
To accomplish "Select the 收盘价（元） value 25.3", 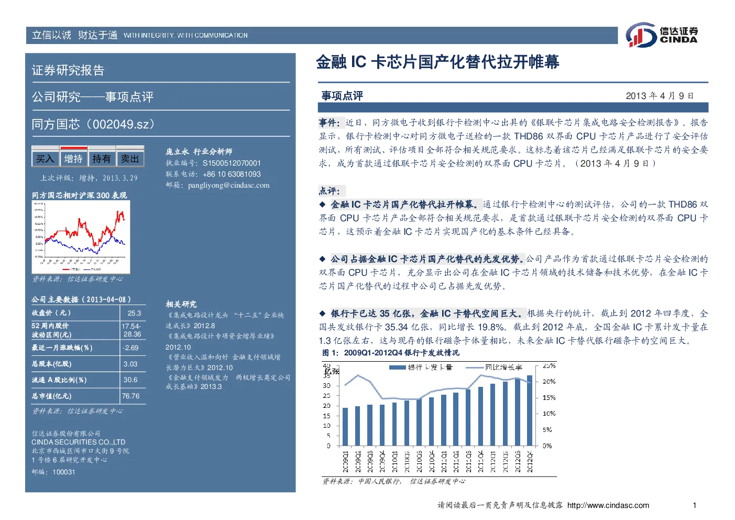I will (134, 313).
